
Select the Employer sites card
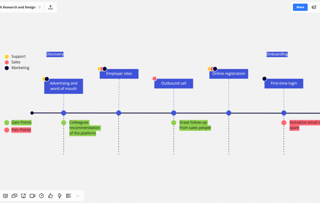click(x=119, y=74)
